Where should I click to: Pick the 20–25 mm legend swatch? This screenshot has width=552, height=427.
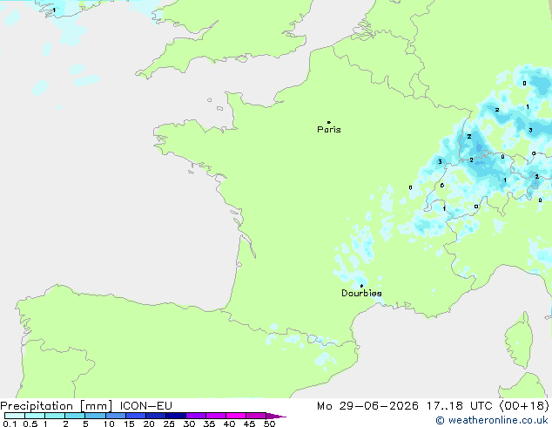[x=156, y=416]
